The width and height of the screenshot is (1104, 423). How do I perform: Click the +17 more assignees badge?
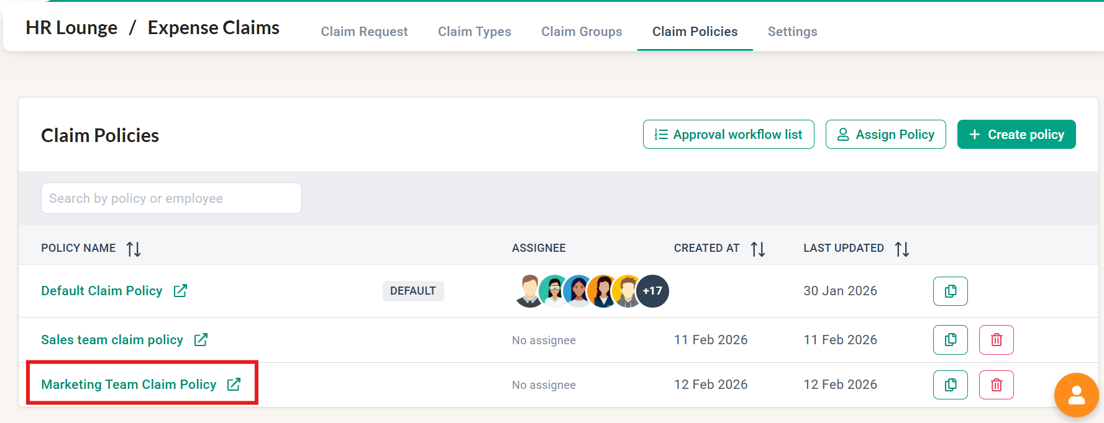tap(652, 291)
